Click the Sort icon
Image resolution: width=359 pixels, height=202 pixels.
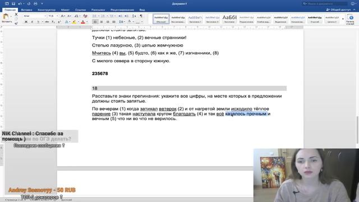134,16
